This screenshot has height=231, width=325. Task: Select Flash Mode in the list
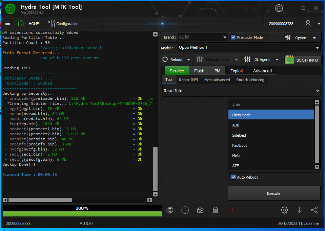[271, 115]
